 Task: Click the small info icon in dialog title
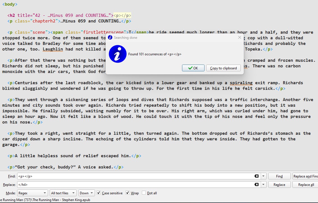[x=110, y=37]
